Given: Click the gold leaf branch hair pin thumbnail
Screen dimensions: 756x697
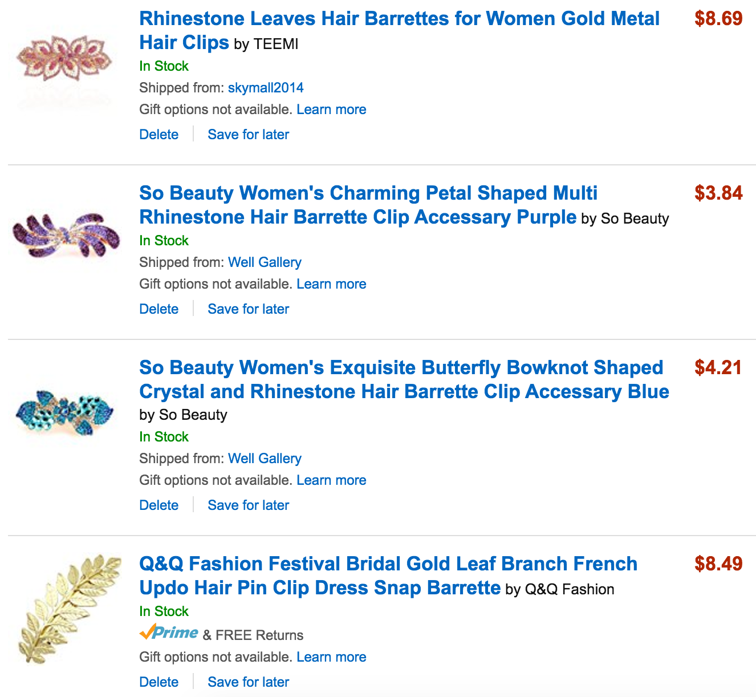Looking at the screenshot, I should [x=70, y=608].
